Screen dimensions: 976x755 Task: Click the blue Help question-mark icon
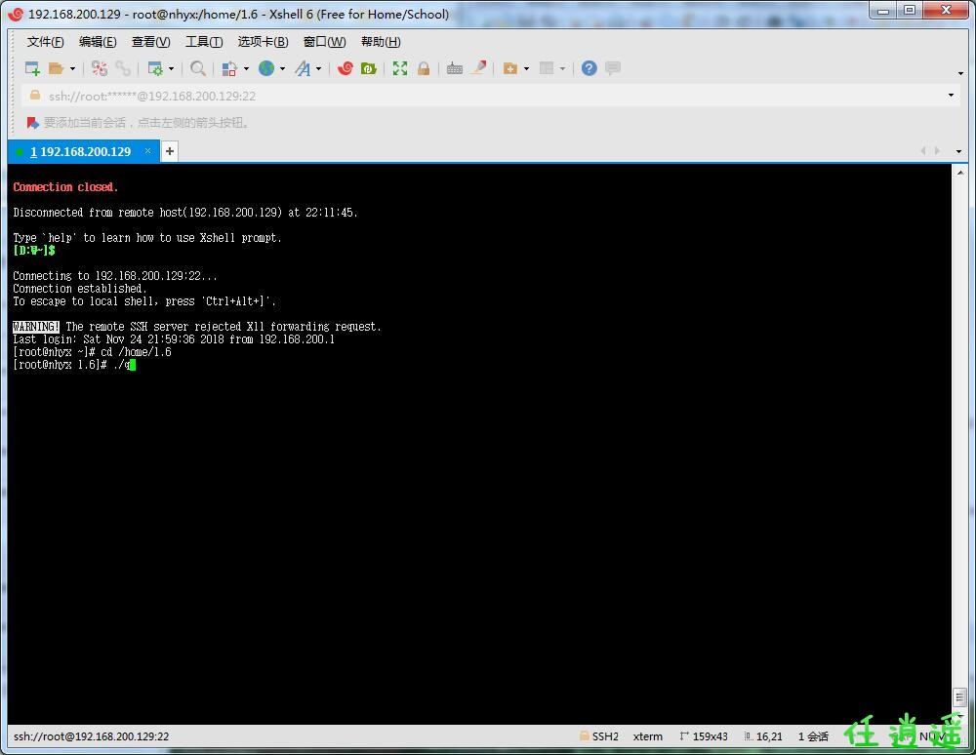pos(589,68)
